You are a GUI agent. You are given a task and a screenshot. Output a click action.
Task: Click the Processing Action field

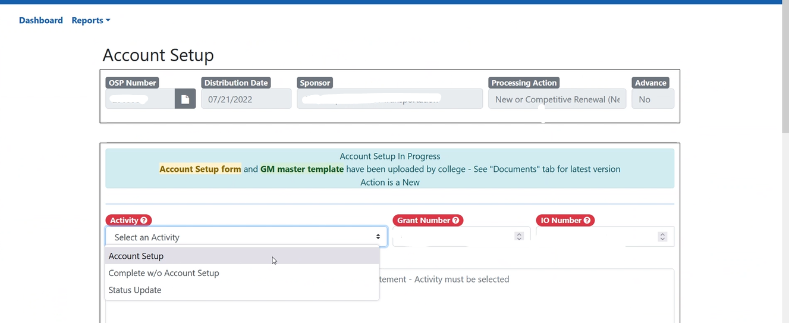557,99
